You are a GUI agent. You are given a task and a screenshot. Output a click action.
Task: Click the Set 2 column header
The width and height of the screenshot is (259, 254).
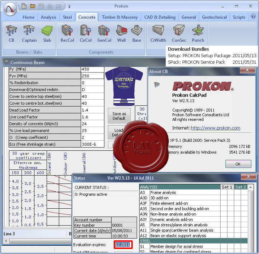[x=241, y=187]
